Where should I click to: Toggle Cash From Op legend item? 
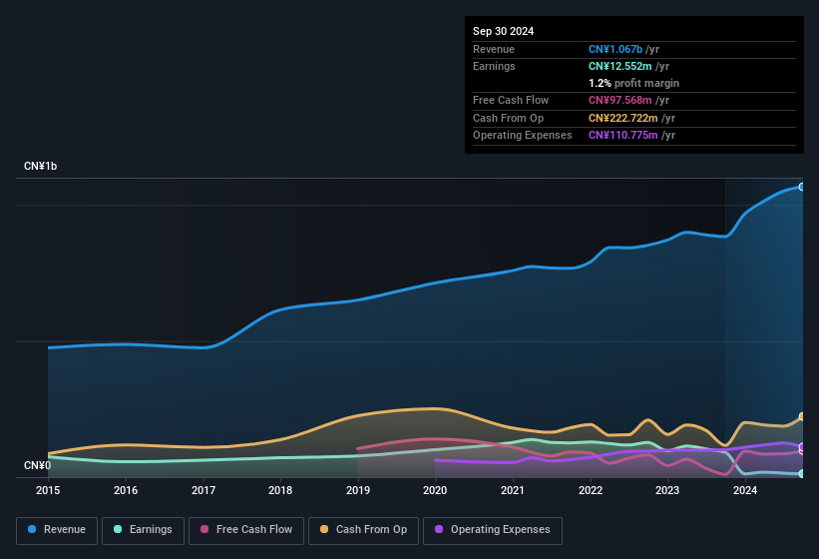(x=363, y=530)
